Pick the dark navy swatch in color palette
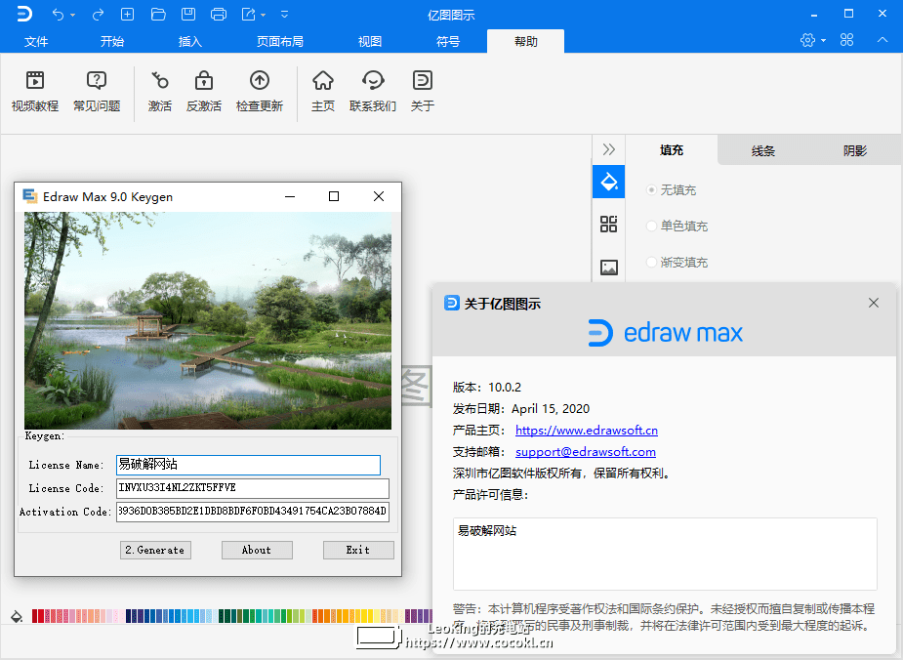This screenshot has width=903, height=660. coord(129,616)
